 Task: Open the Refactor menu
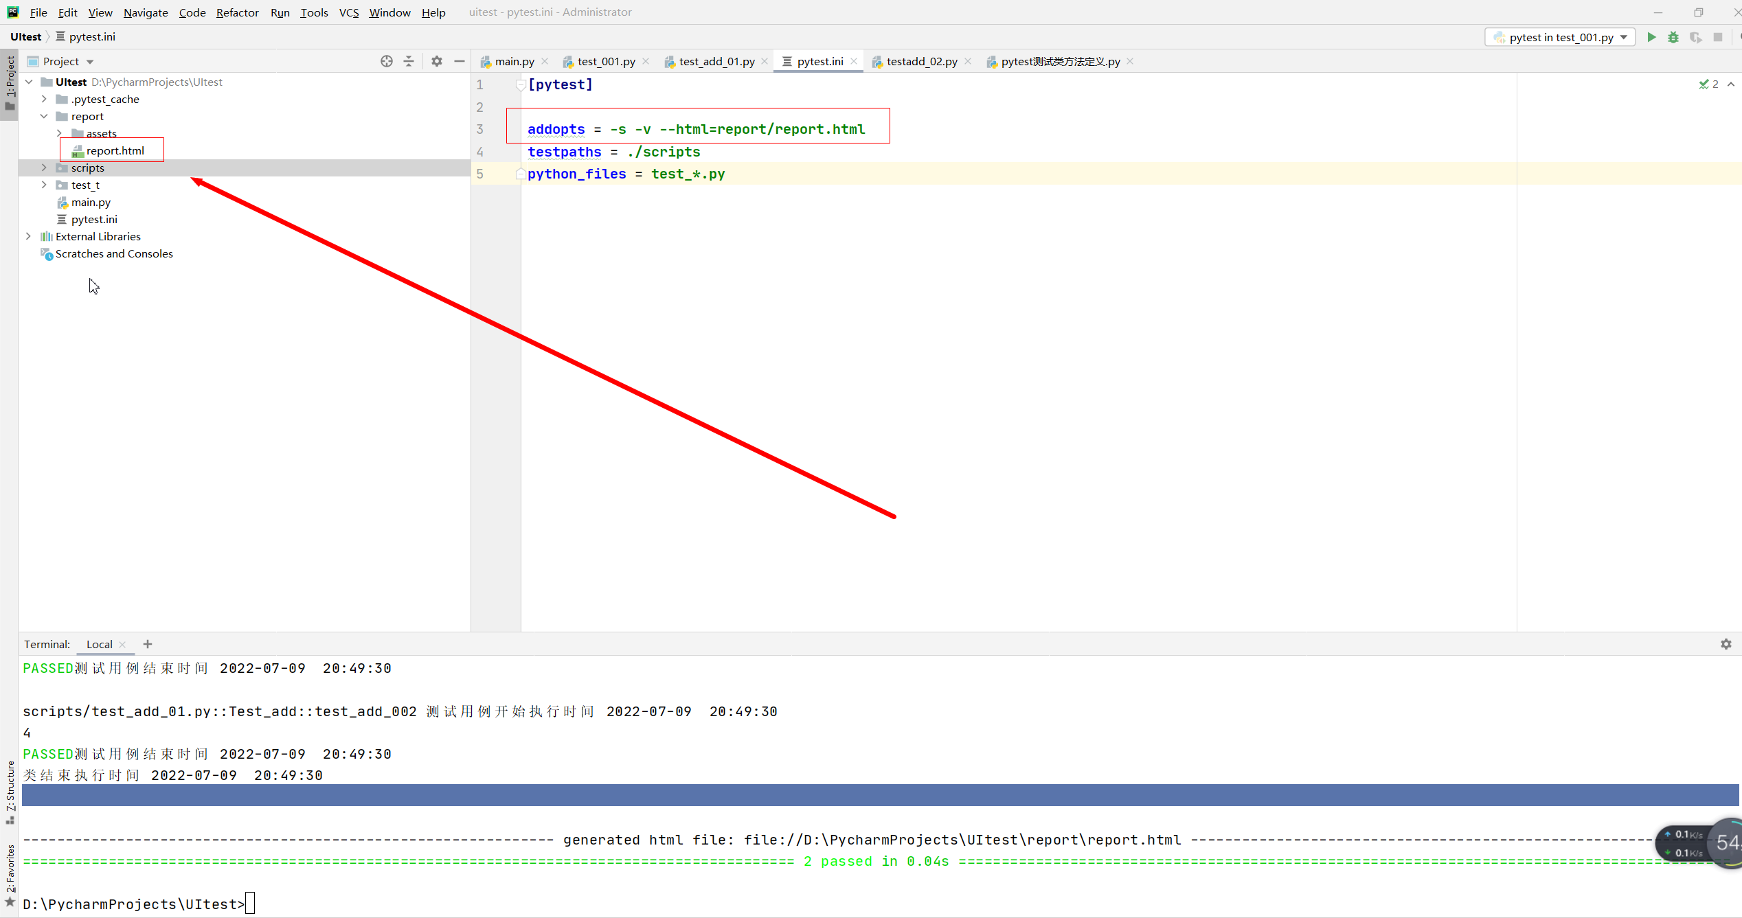pos(237,12)
